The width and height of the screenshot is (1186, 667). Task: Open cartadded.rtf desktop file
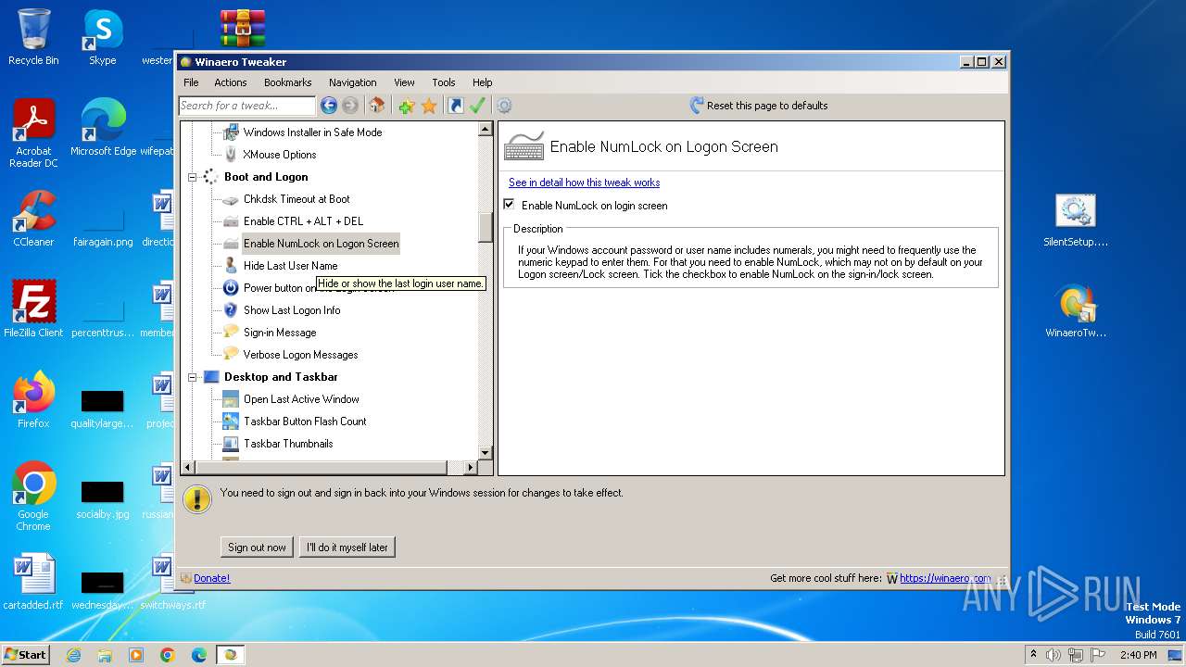coord(33,582)
